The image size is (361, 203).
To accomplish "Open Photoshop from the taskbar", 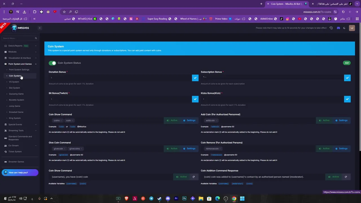I will (184, 198).
